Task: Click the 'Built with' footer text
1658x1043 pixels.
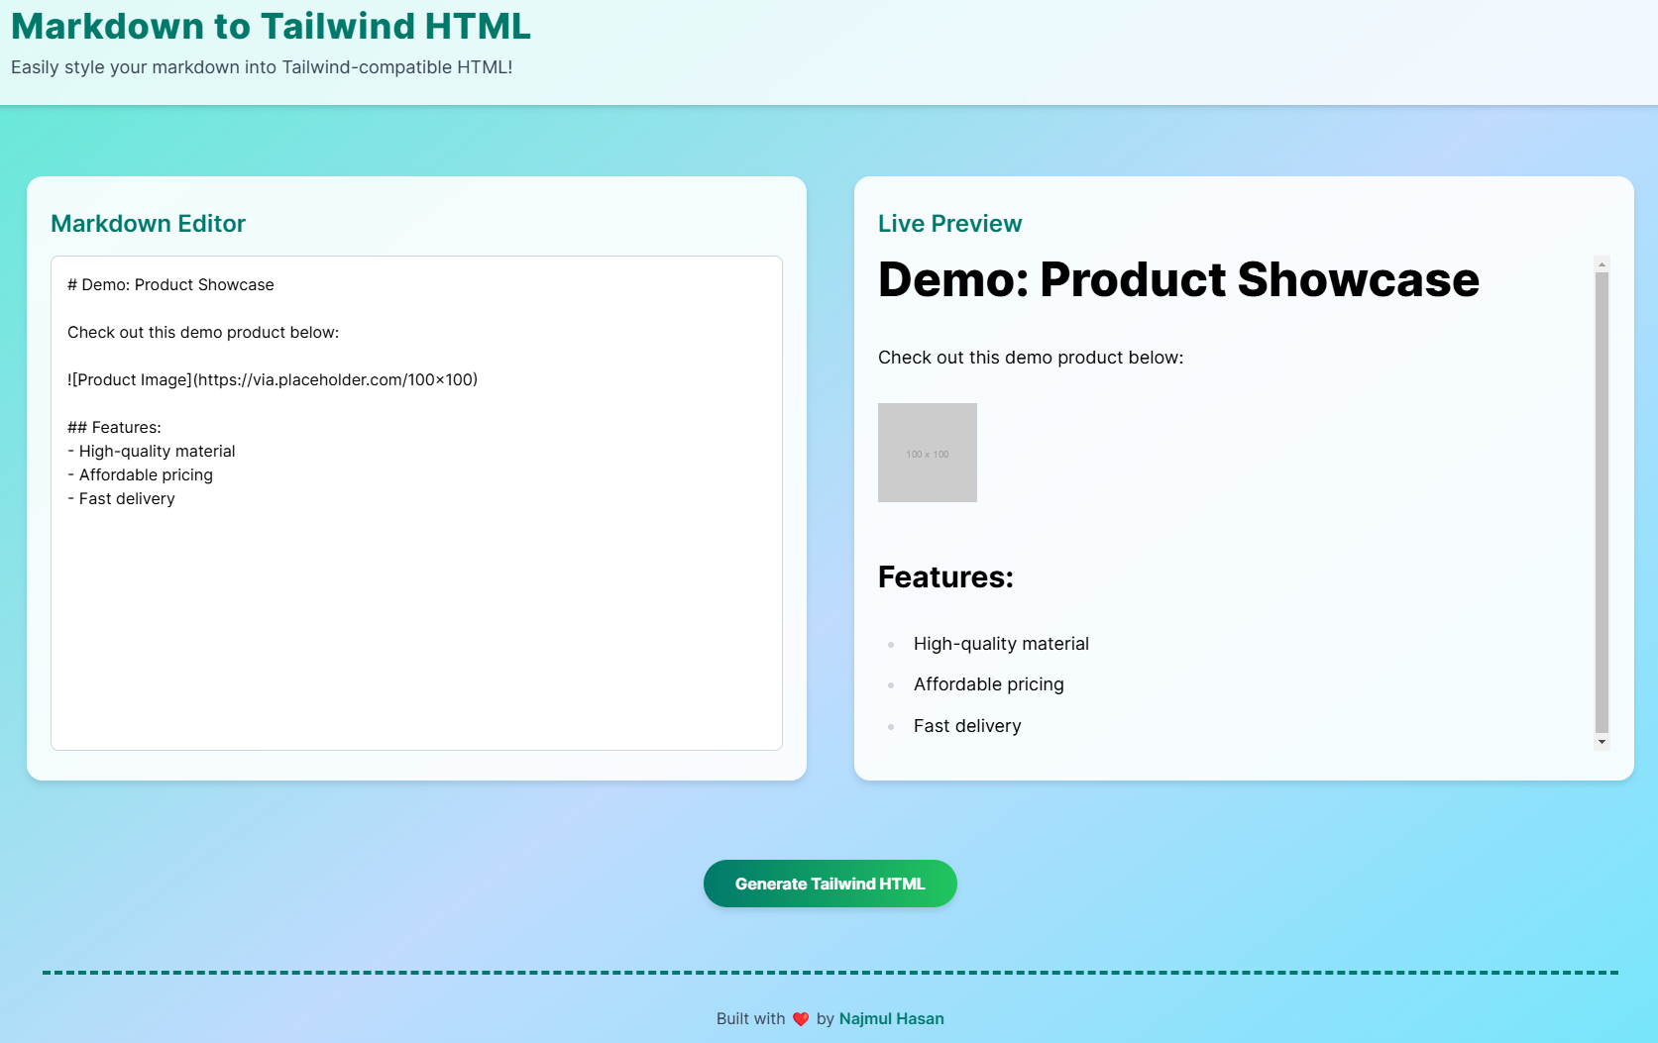Action: pos(750,1018)
